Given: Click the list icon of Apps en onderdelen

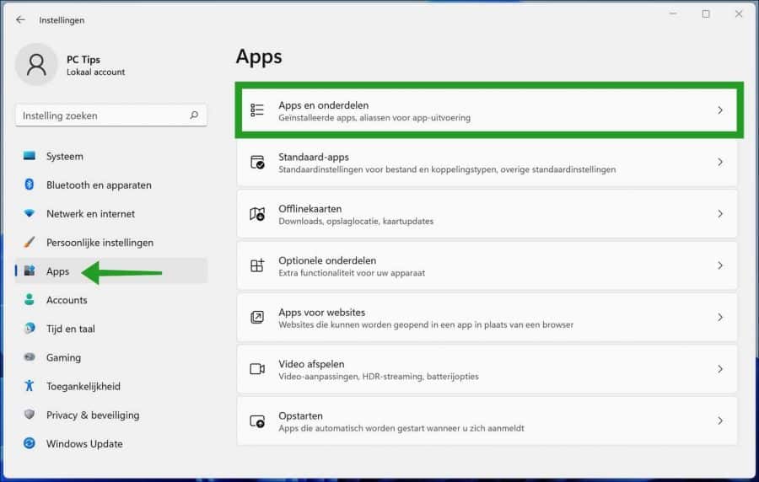Looking at the screenshot, I should click(x=257, y=110).
